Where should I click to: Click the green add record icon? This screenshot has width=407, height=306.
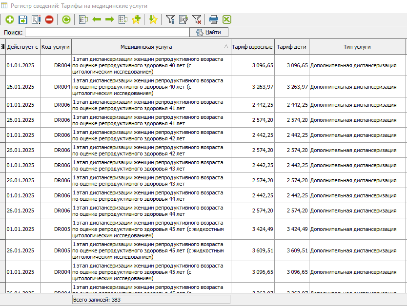pos(9,19)
